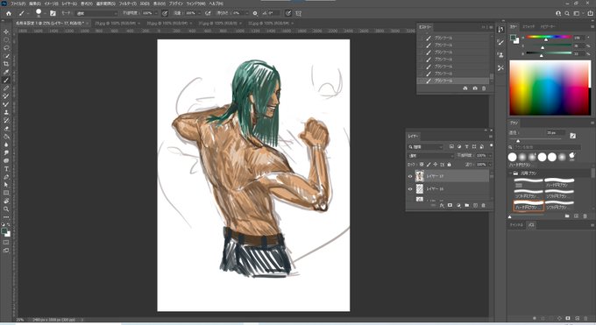The height and width of the screenshot is (325, 596).
Task: Select the Zoom magnifier tool
Action: pyautogui.click(x=6, y=208)
